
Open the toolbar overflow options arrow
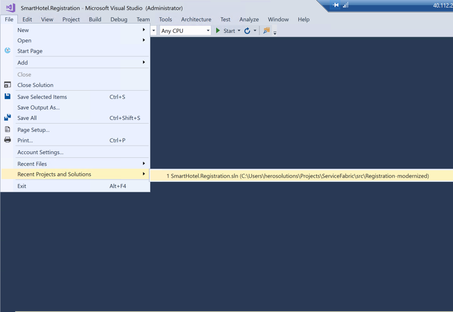pyautogui.click(x=275, y=33)
